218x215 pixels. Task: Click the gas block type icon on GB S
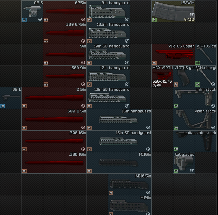[x=24, y=20]
